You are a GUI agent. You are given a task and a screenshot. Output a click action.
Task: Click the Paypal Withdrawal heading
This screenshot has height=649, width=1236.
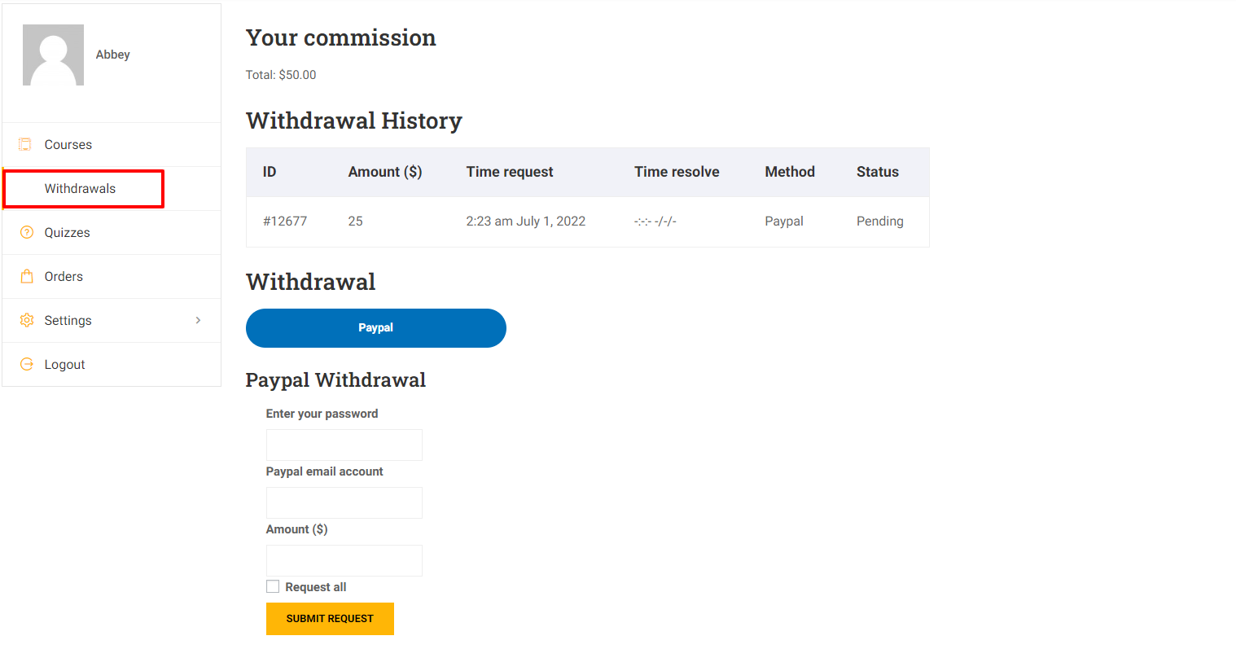pos(336,380)
